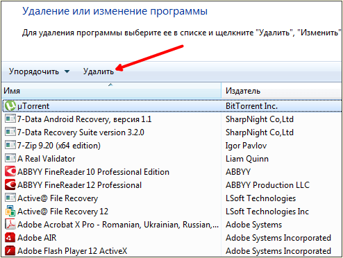Click publisher Liam Quinn
343x258 pixels.
coord(247,159)
